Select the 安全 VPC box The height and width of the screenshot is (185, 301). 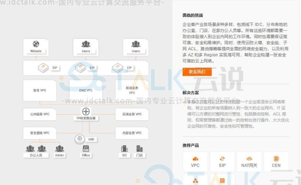pos(40,91)
